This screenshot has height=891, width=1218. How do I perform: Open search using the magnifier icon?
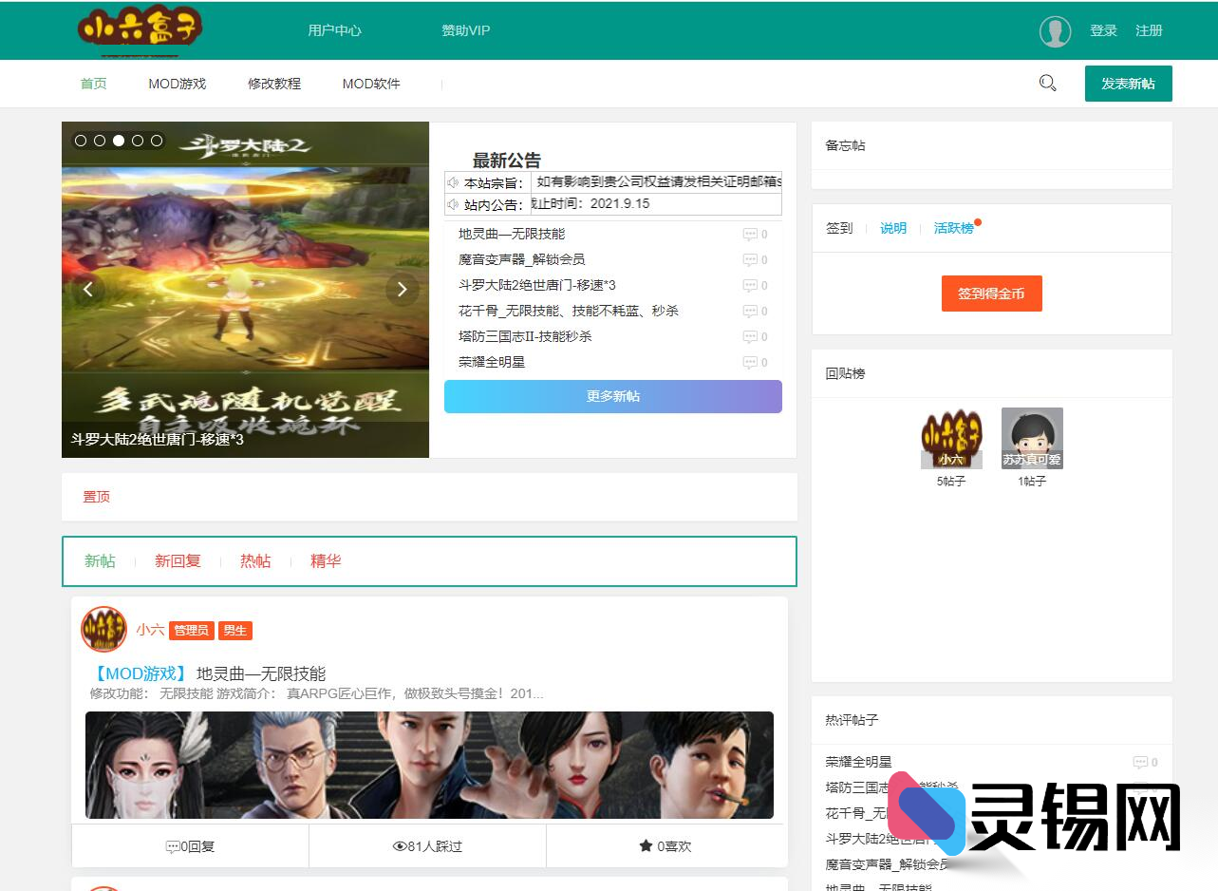coord(1047,83)
